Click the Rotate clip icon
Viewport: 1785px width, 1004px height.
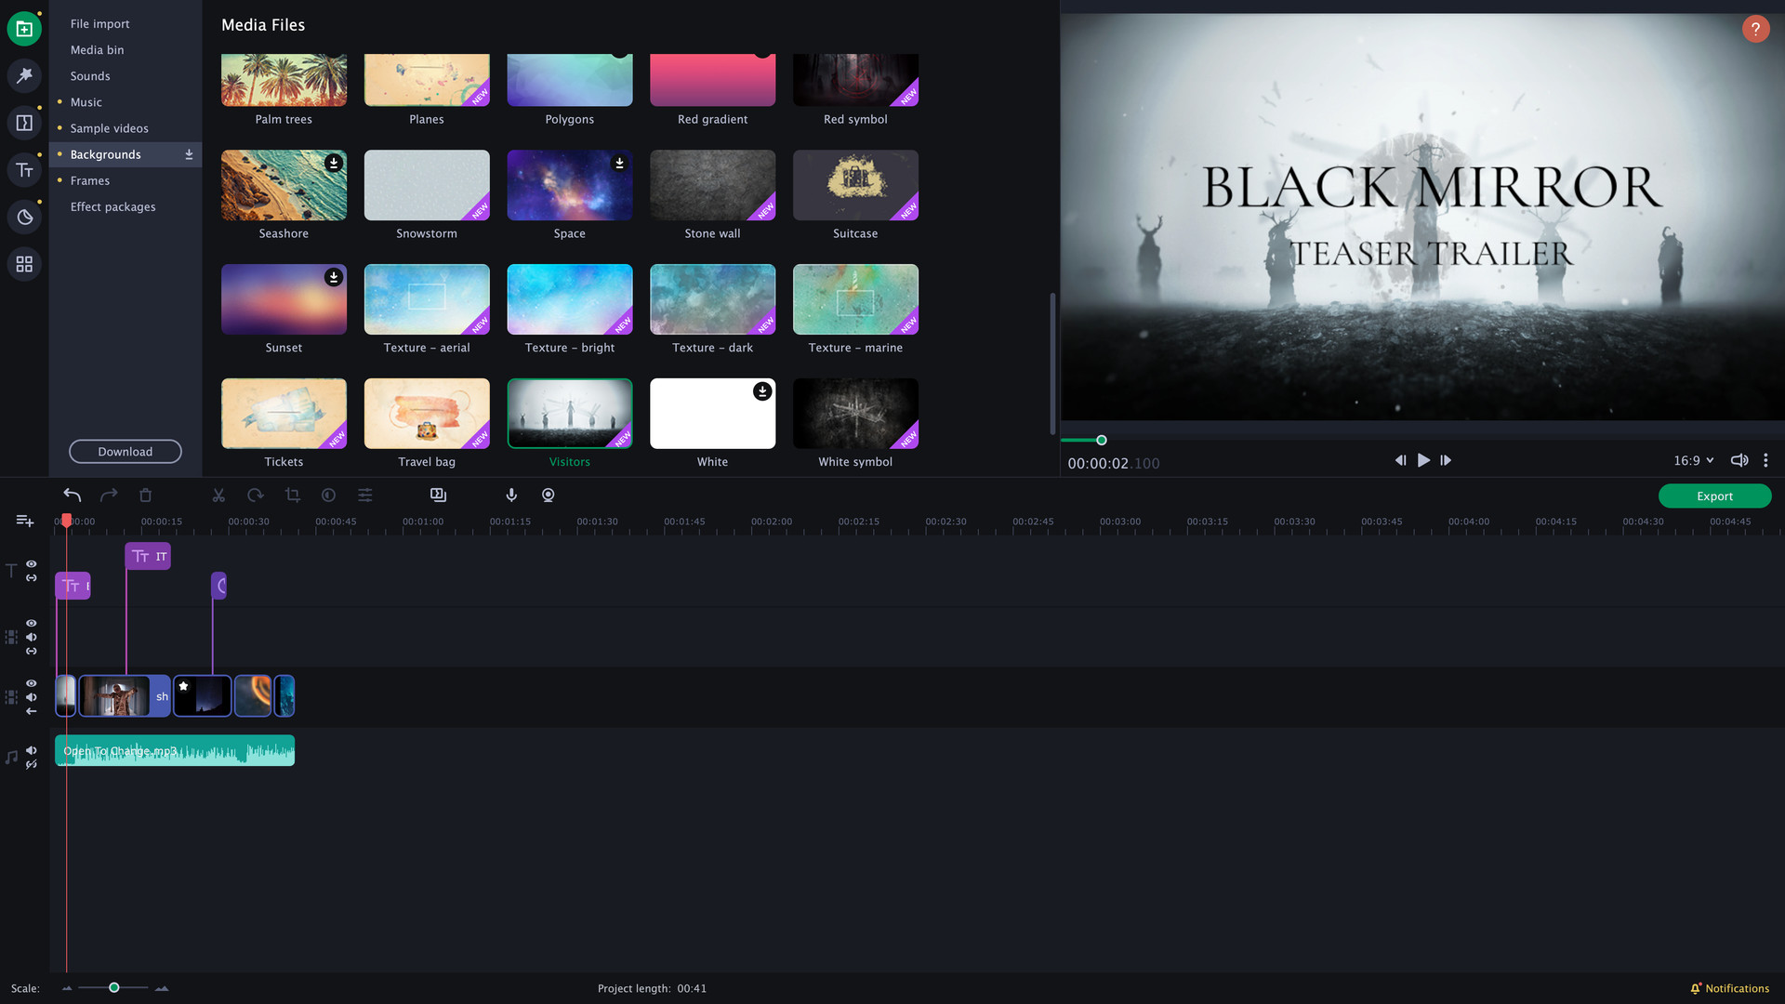click(256, 495)
